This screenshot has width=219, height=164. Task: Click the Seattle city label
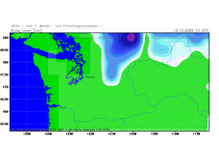(90, 77)
